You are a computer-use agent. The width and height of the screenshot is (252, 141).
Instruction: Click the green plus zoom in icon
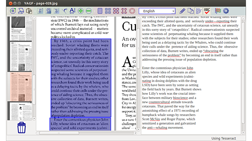click(x=81, y=11)
